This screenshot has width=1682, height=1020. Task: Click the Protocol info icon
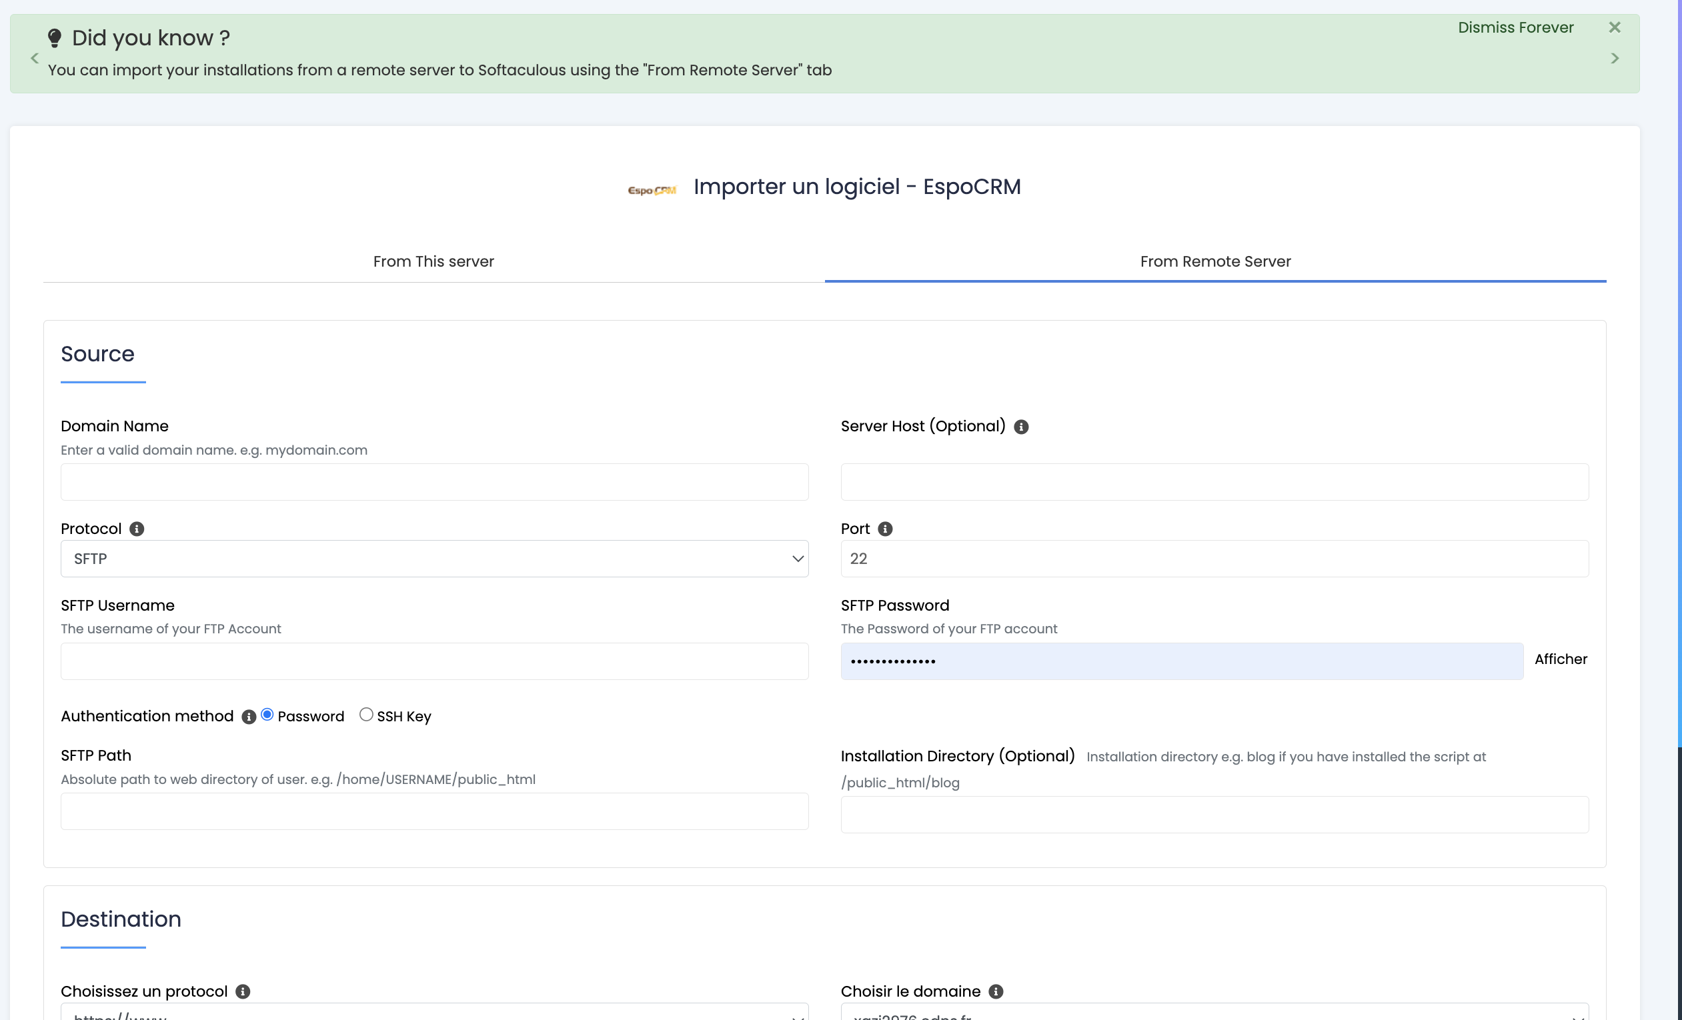point(137,529)
